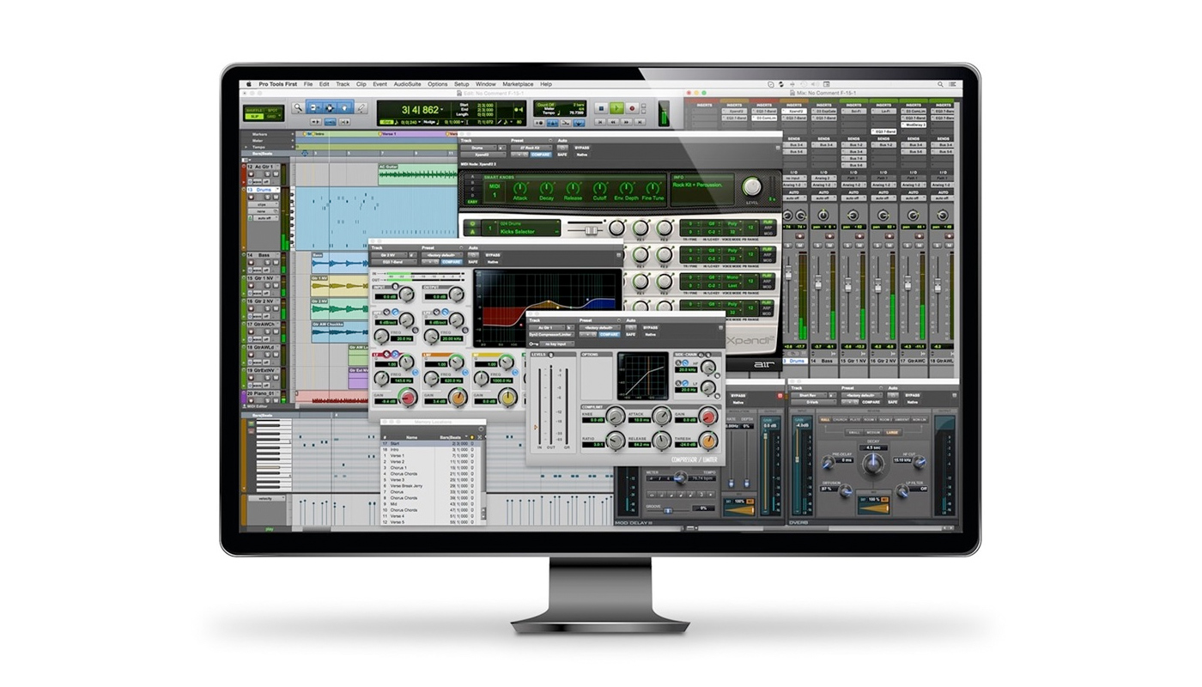Screen dimensions: 1202x687
Task: Open the main counter format dropdown arrow
Action: click(x=441, y=109)
